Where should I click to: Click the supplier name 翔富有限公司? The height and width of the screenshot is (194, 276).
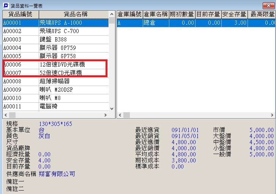57,174
